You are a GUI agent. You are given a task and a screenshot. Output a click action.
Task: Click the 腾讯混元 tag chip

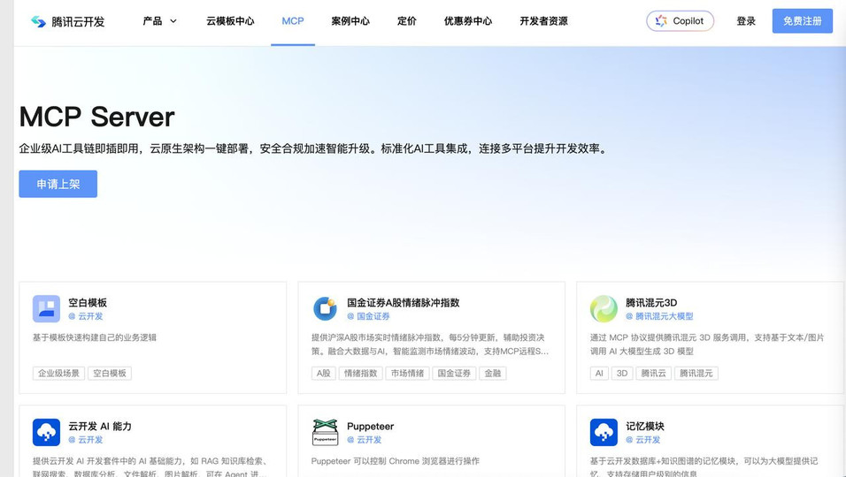[x=696, y=373]
